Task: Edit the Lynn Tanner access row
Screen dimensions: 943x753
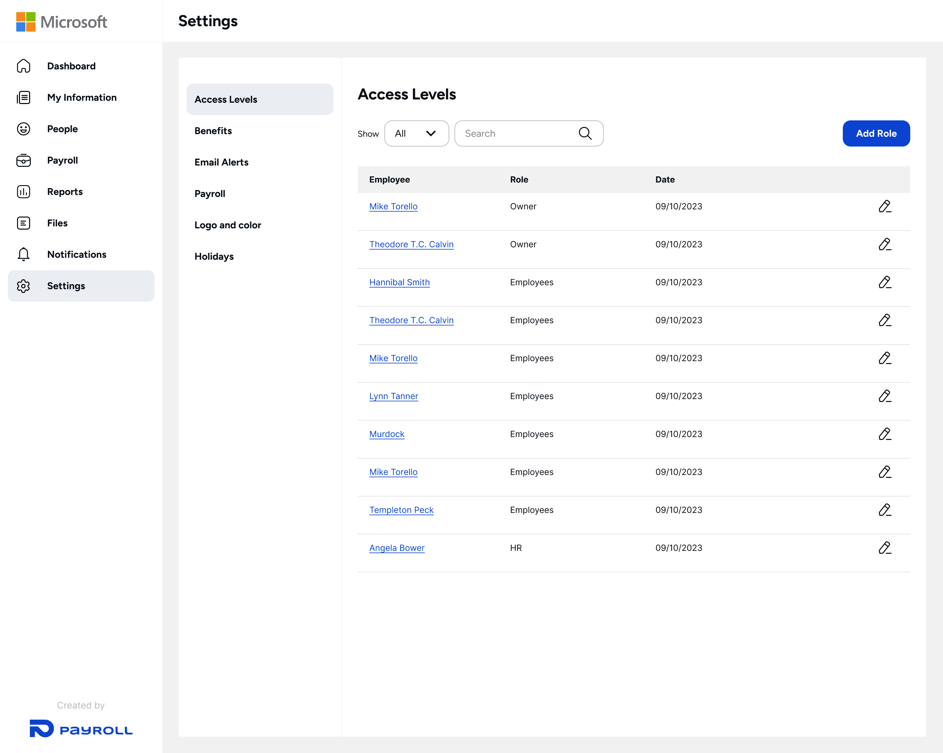Action: 884,396
